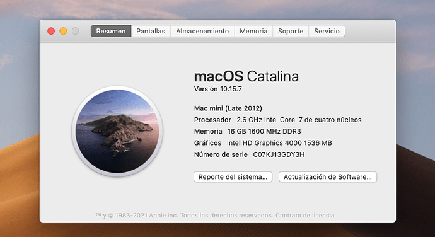
Task: Click processor value 2.6 GHz Intel Core i7
Action: [x=299, y=120]
